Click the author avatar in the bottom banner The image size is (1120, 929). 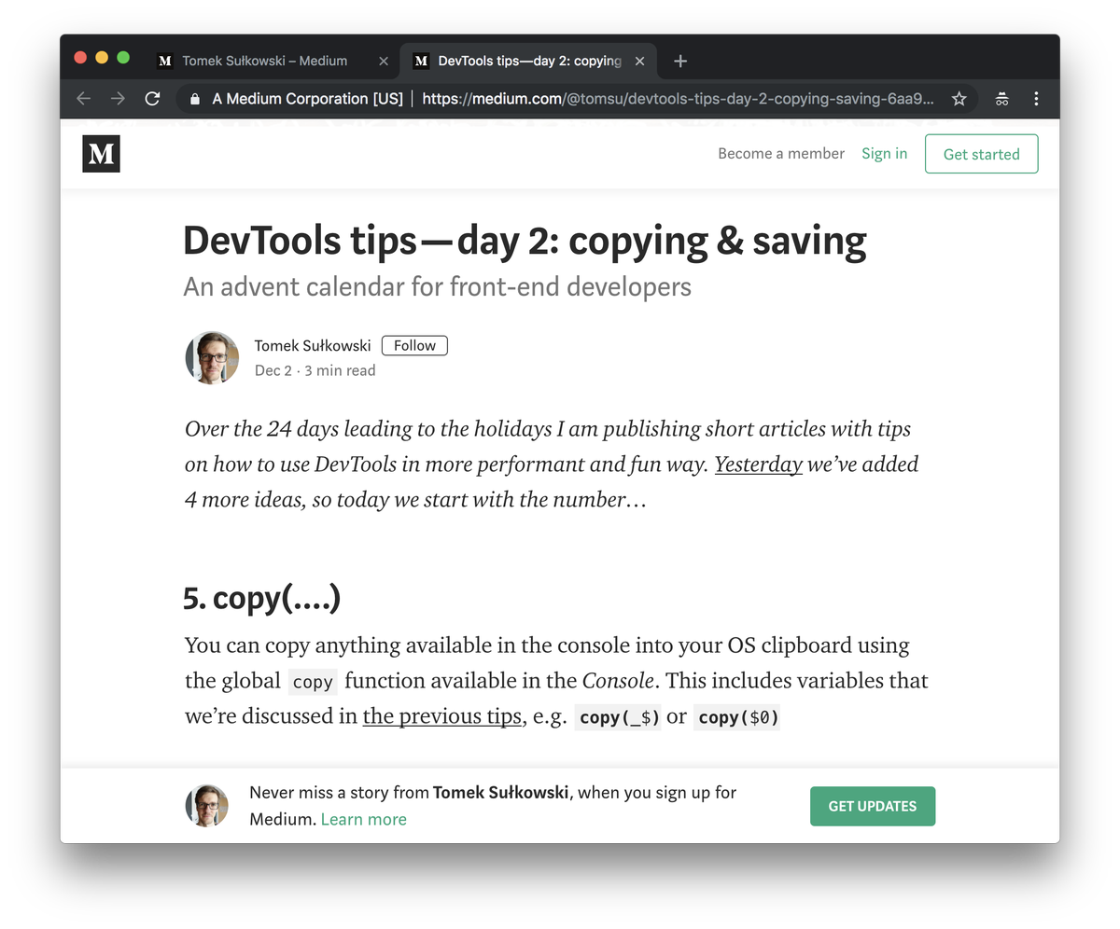pos(206,806)
